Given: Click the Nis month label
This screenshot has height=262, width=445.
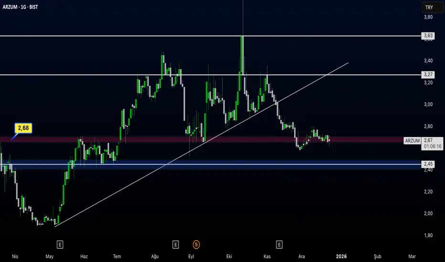Looking at the screenshot, I should (x=15, y=256).
